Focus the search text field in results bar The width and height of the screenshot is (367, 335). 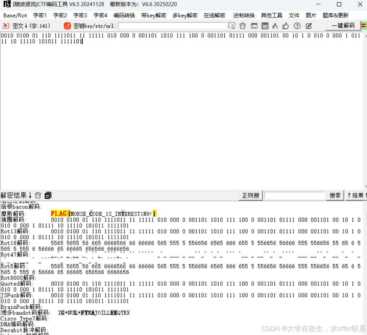294,196
